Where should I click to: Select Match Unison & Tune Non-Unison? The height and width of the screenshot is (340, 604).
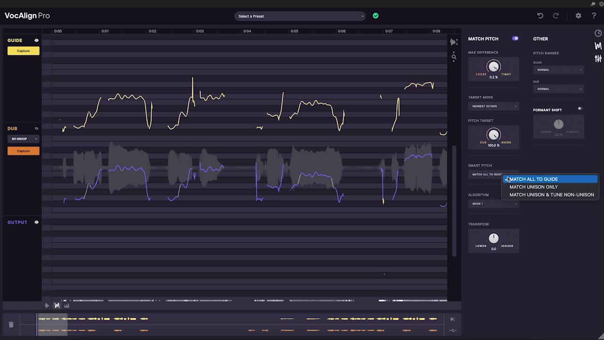pyautogui.click(x=551, y=195)
